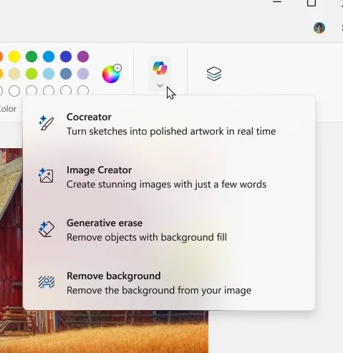Select the purple color swatch
The height and width of the screenshot is (353, 343).
tap(83, 57)
